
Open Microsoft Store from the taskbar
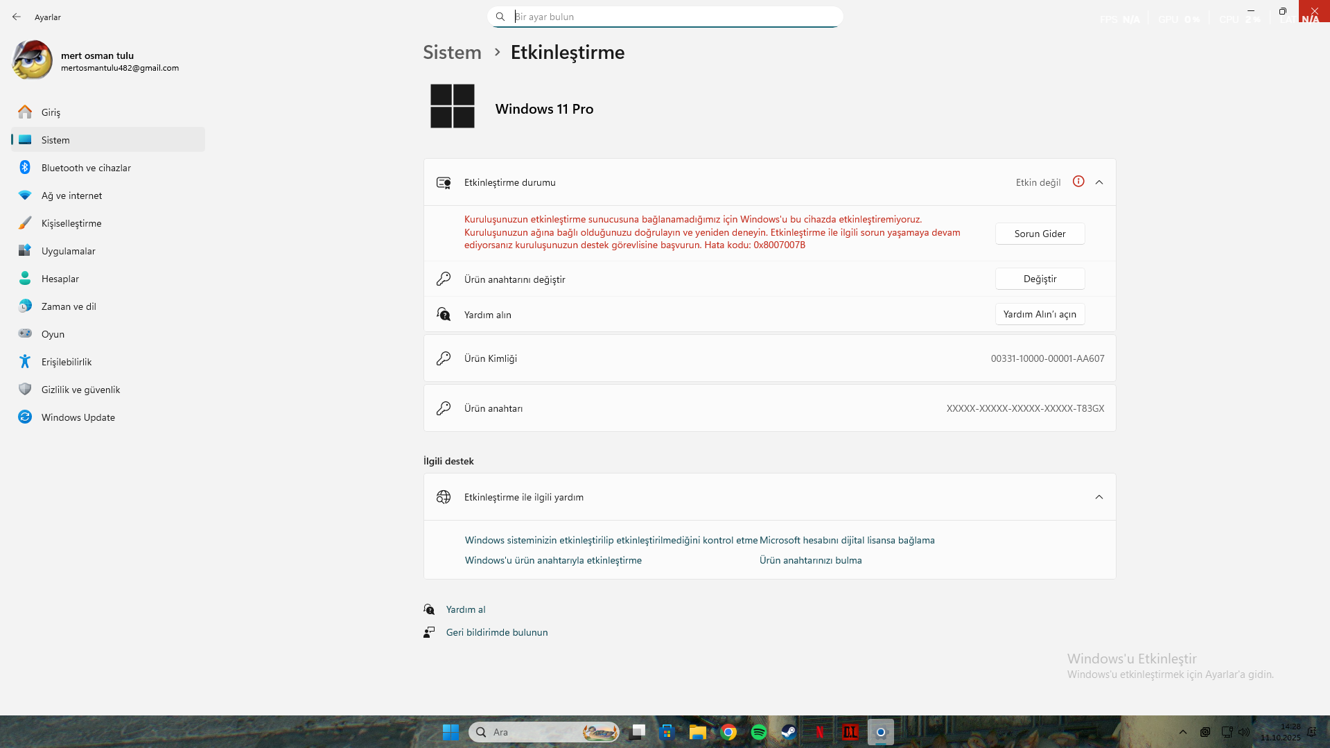click(667, 732)
